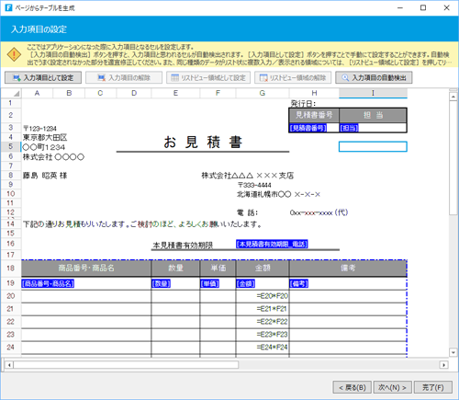Select row 18 header
The height and width of the screenshot is (400, 459).
(x=11, y=269)
